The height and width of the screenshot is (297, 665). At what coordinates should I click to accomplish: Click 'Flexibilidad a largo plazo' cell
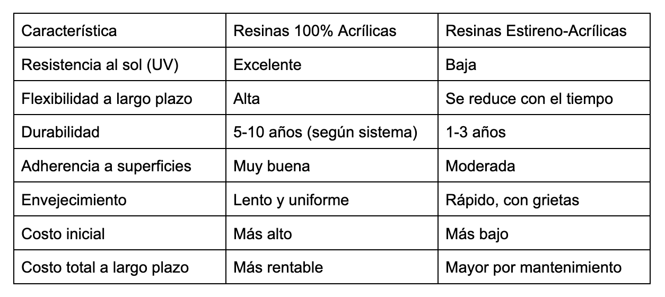pos(120,98)
